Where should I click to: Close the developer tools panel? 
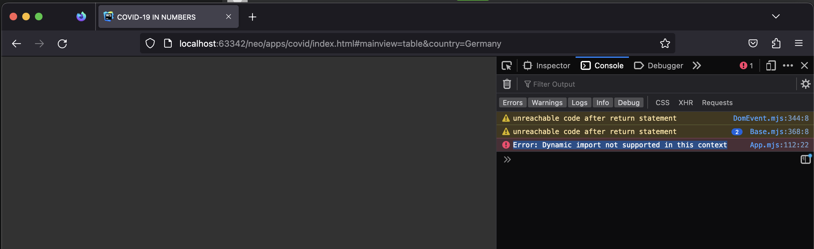point(804,66)
